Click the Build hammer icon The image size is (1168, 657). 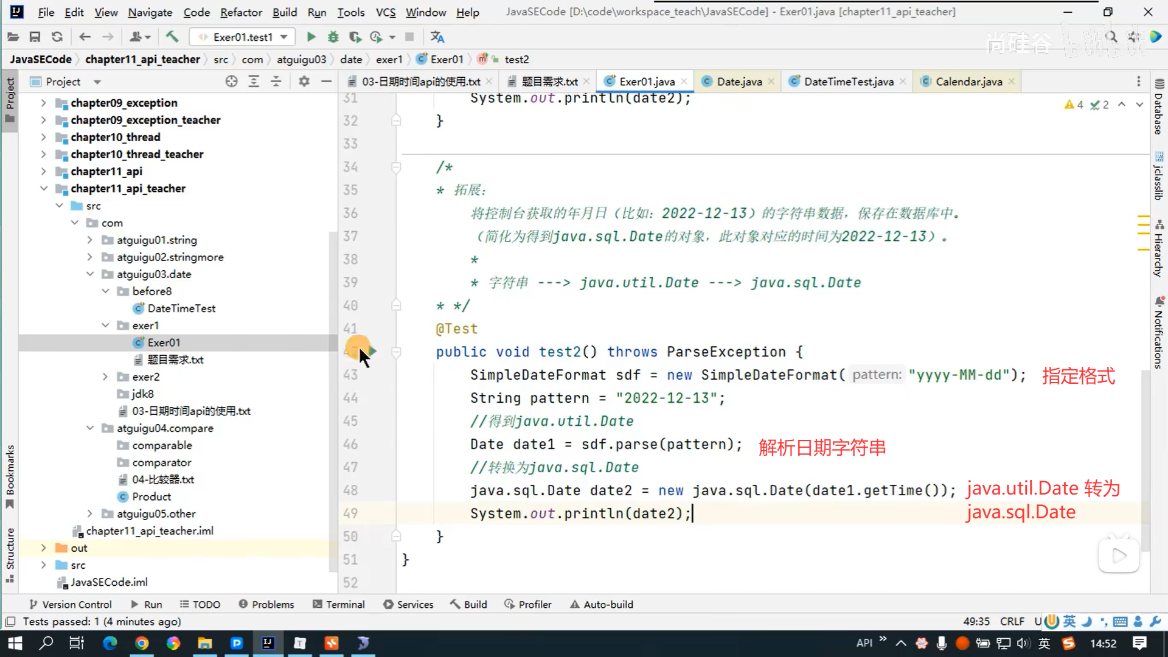tap(172, 37)
